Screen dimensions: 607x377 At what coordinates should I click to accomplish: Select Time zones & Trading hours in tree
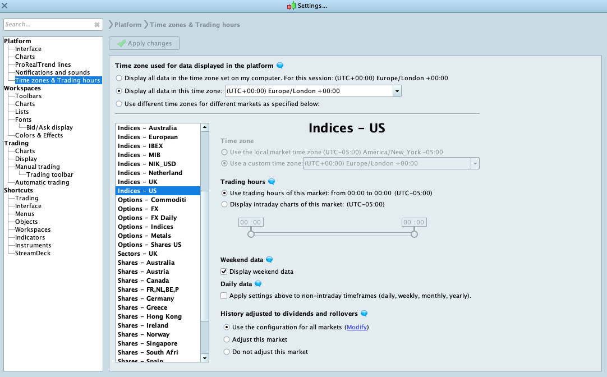click(x=58, y=80)
